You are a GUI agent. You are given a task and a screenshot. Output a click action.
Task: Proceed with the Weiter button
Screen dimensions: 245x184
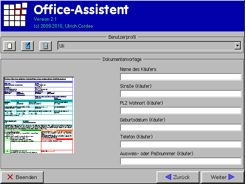pos(223,177)
